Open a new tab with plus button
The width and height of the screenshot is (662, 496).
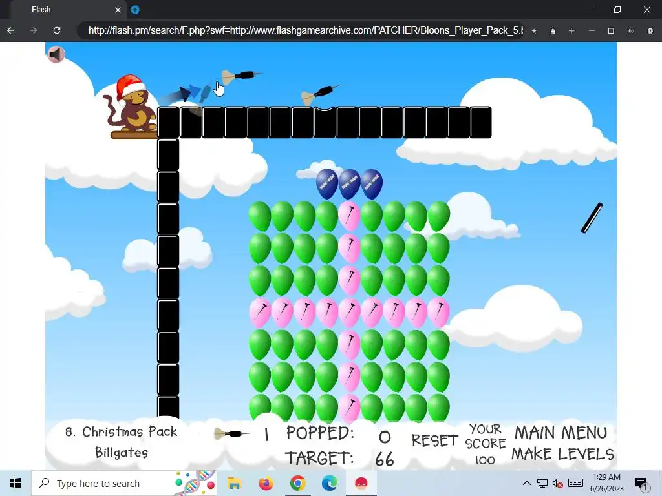[135, 10]
